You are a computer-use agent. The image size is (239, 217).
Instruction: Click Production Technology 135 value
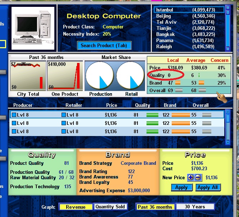68,186
